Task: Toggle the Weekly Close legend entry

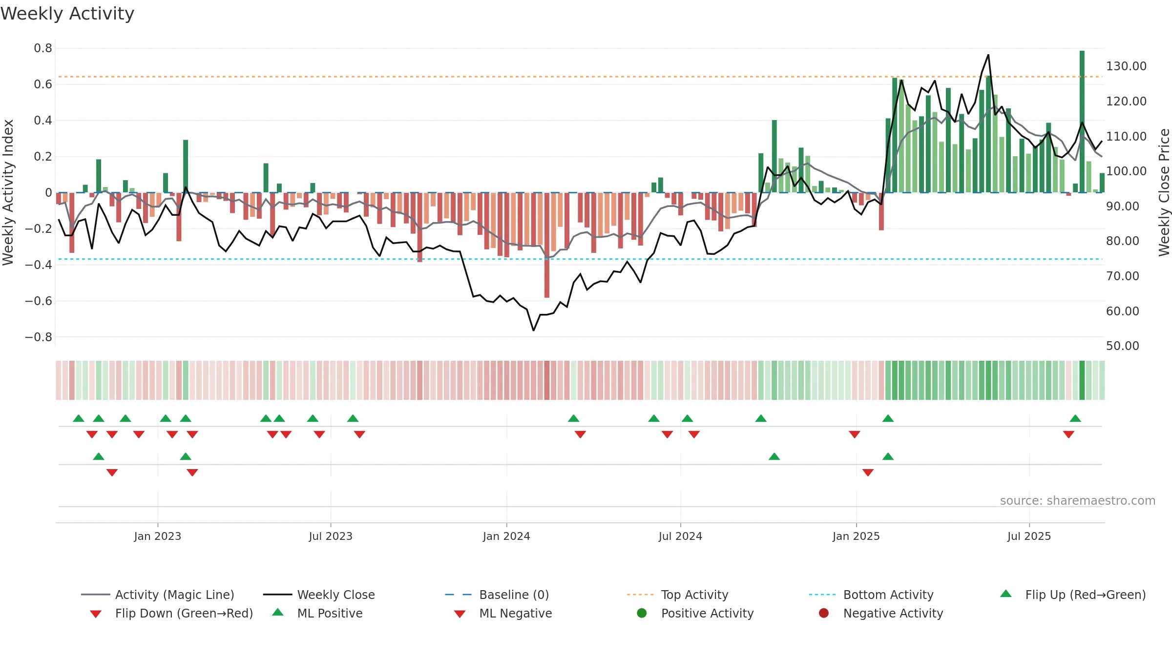Action: click(x=319, y=595)
